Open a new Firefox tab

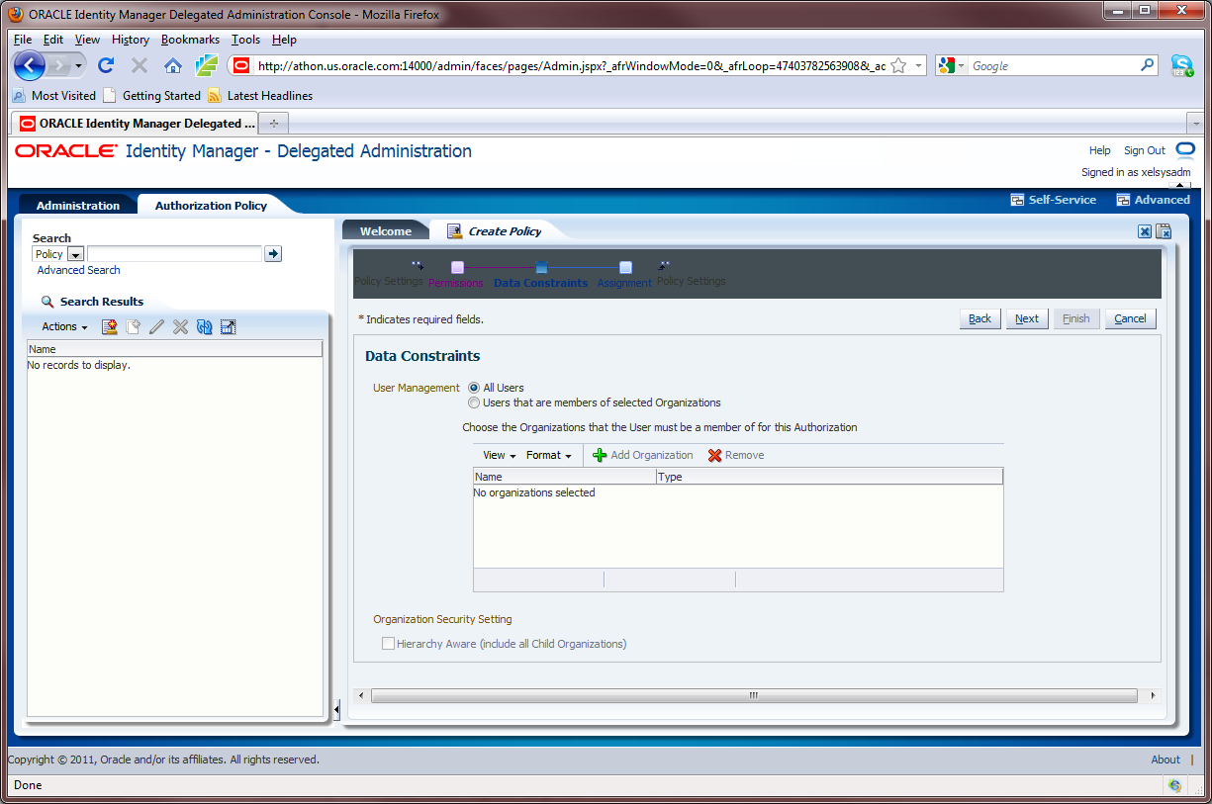(x=274, y=124)
